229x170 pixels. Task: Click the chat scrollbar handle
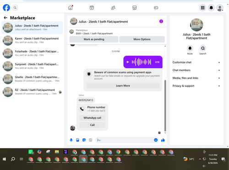pyautogui.click(x=165, y=106)
